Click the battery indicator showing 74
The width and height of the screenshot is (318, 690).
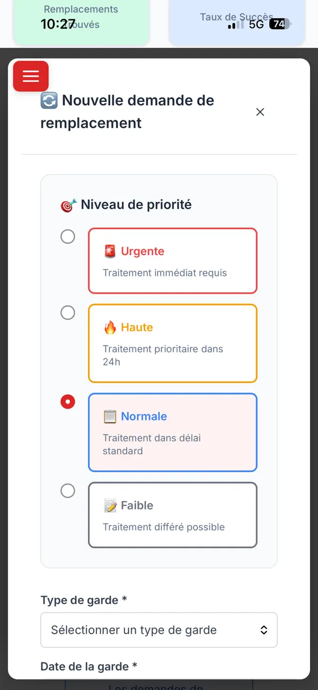pos(279,24)
